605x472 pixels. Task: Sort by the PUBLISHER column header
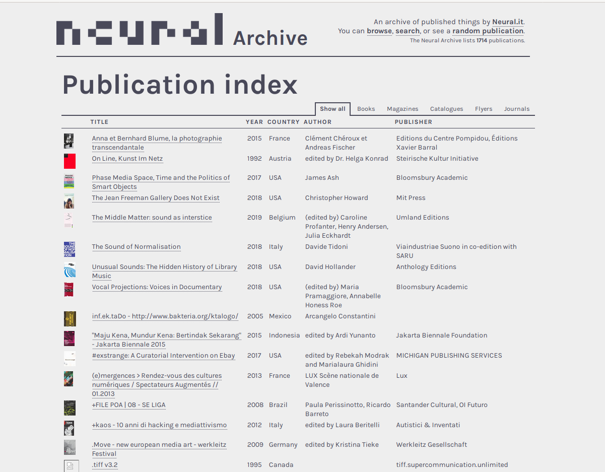414,122
